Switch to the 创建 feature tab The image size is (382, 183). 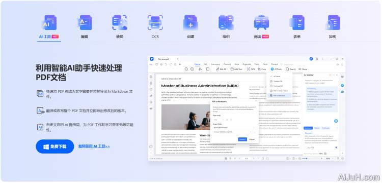pos(190,27)
